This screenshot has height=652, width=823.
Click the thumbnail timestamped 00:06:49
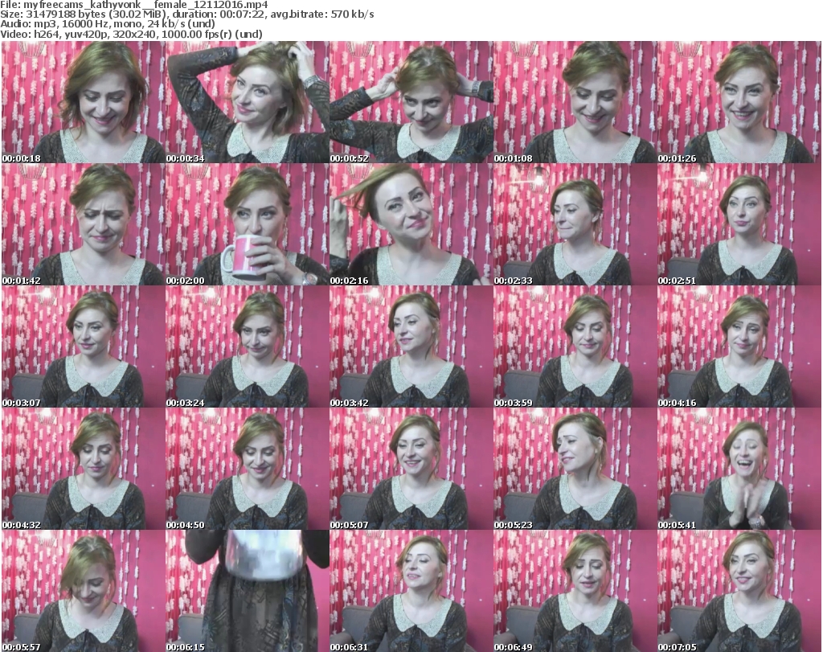pos(575,591)
